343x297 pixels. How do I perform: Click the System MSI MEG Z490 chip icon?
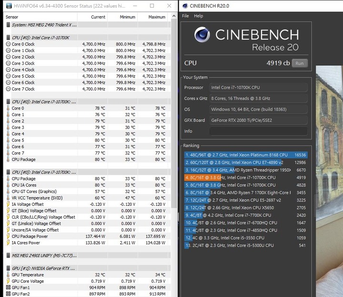[x=8, y=25]
